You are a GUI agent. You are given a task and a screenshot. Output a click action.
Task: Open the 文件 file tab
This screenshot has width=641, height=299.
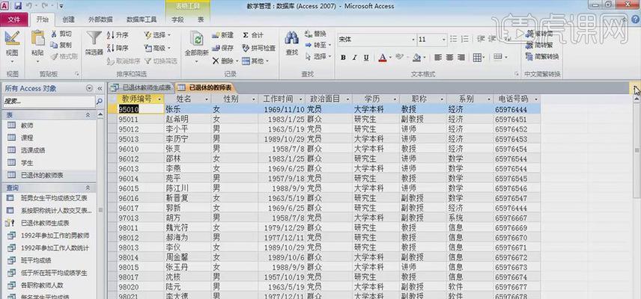coord(14,19)
